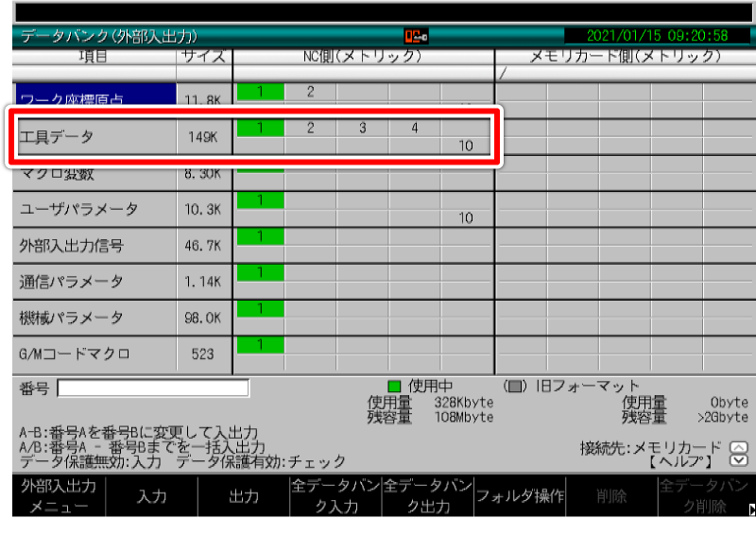Click green bank 1 in the ユーザパラメータ row
Screen dimensions: 756x535
coord(261,200)
